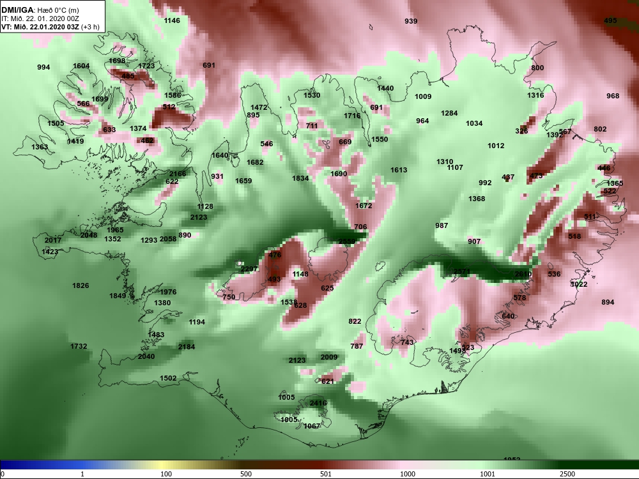This screenshot has width=639, height=479.
Task: Click the map value '1976'
Action: point(168,292)
